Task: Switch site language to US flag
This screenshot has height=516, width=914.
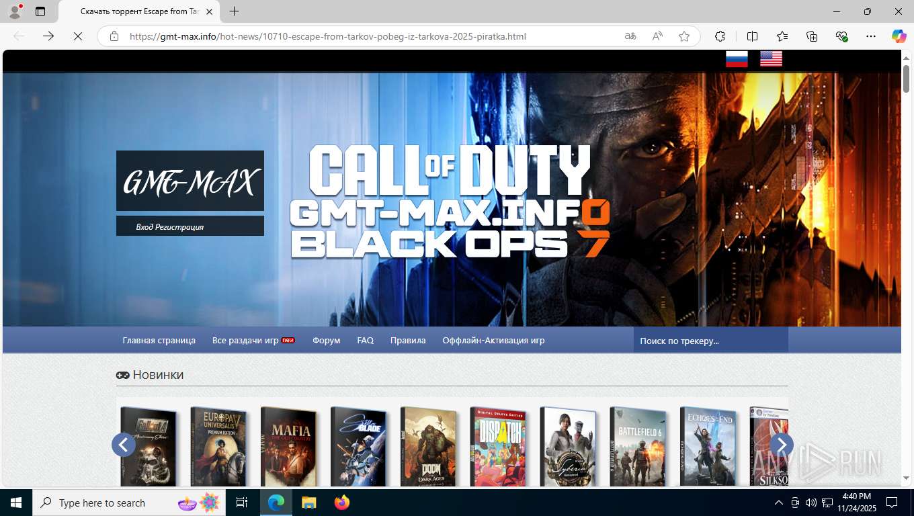Action: click(771, 59)
